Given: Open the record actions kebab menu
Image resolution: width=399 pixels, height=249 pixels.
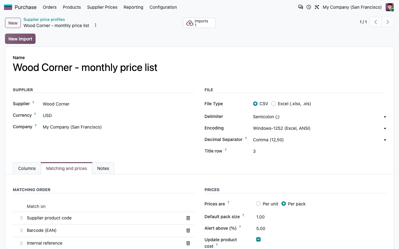Looking at the screenshot, I should point(96,25).
